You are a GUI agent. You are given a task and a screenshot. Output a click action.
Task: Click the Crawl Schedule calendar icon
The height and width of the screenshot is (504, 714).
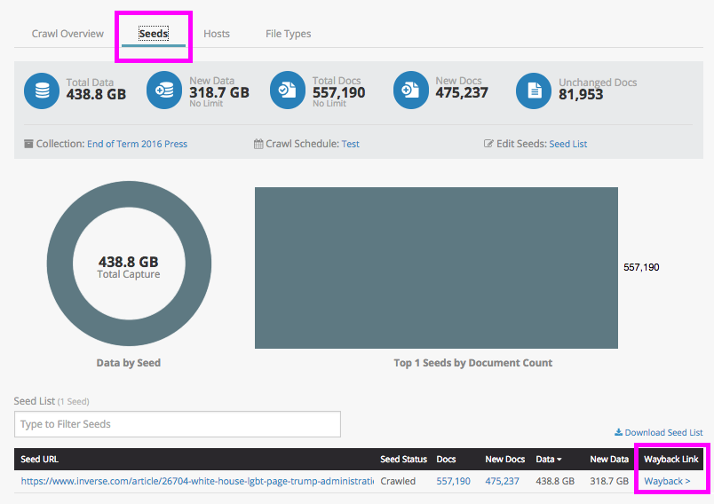(x=258, y=145)
